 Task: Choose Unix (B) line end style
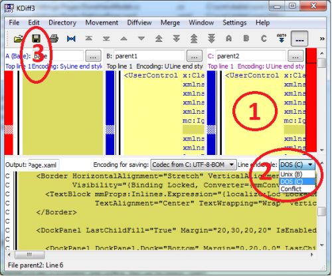point(297,174)
